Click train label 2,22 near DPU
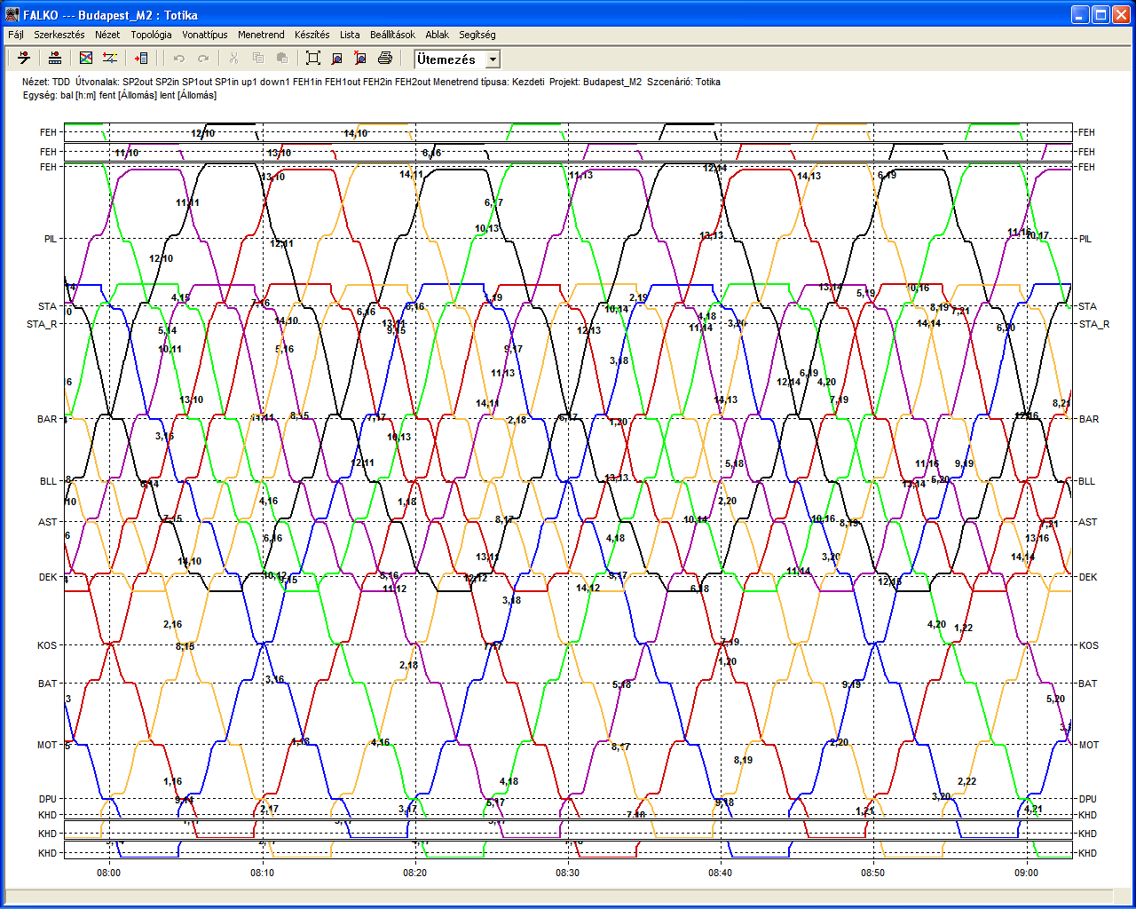 tap(966, 781)
